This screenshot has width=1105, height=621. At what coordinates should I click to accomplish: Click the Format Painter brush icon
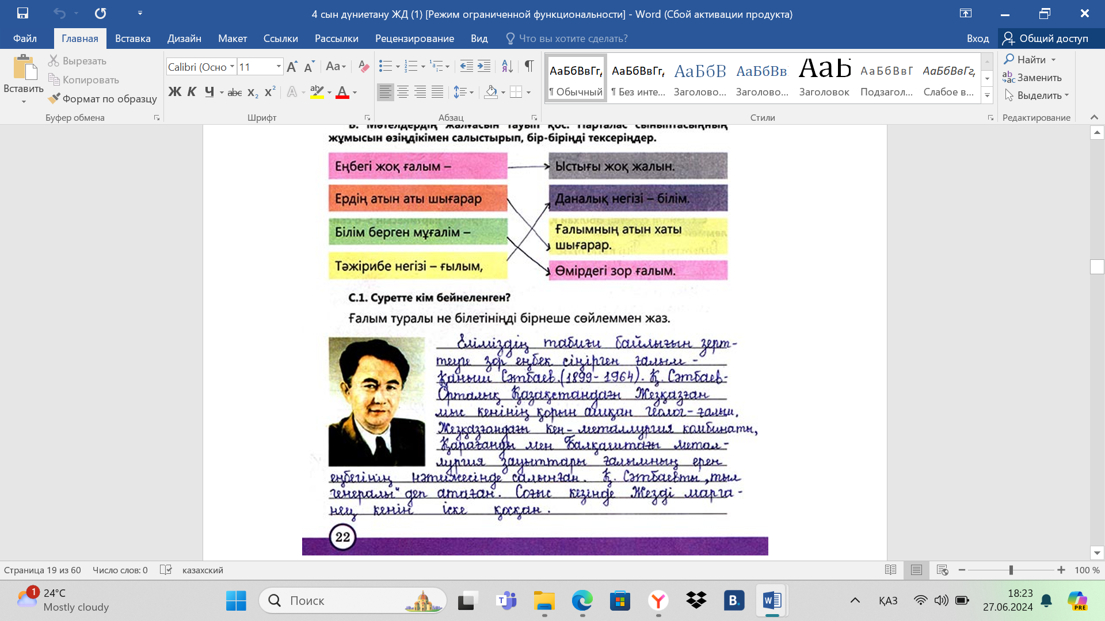(x=54, y=98)
